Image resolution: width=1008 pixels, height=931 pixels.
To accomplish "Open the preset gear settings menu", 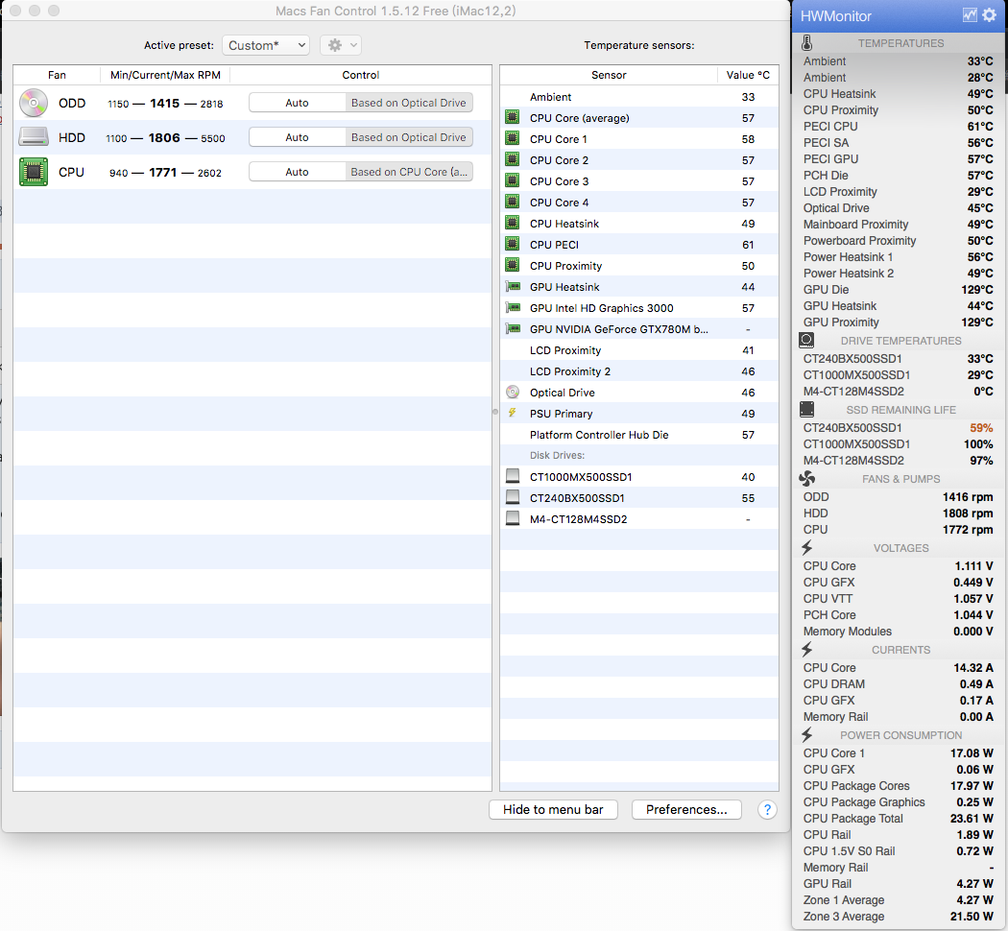I will tap(341, 45).
